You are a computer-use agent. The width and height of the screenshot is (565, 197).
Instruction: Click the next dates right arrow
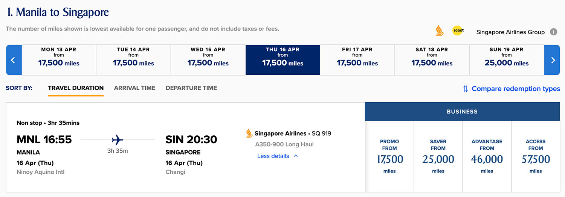coord(552,60)
